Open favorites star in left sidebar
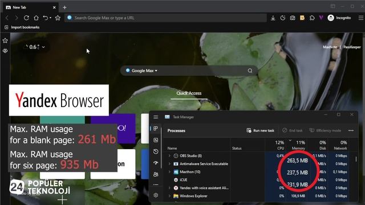This screenshot has width=365, height=205. point(5,40)
